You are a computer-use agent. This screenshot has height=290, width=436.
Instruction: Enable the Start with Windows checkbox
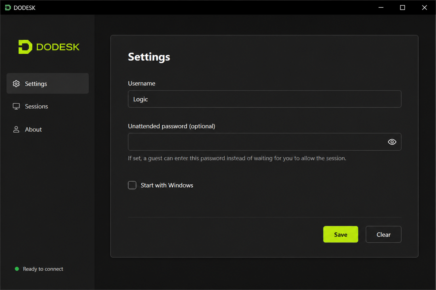coord(132,185)
